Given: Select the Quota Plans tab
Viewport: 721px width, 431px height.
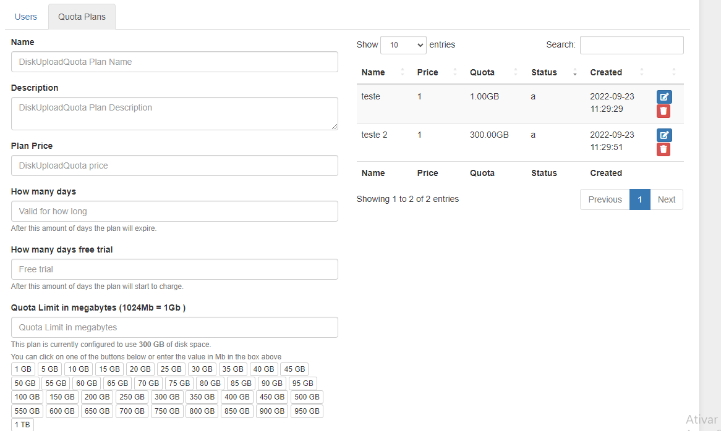Looking at the screenshot, I should 82,17.
